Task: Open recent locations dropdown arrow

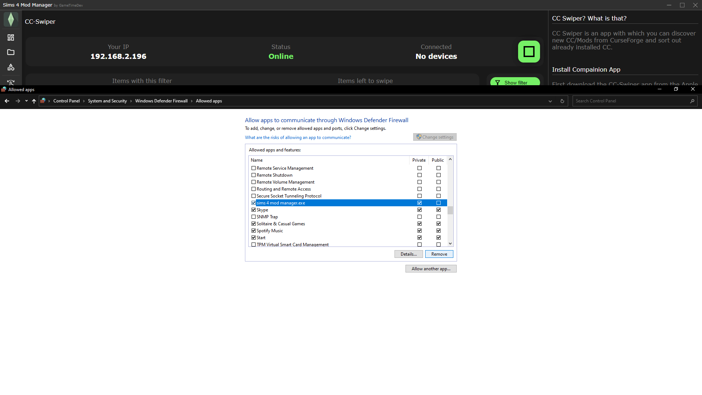Action: (x=26, y=101)
